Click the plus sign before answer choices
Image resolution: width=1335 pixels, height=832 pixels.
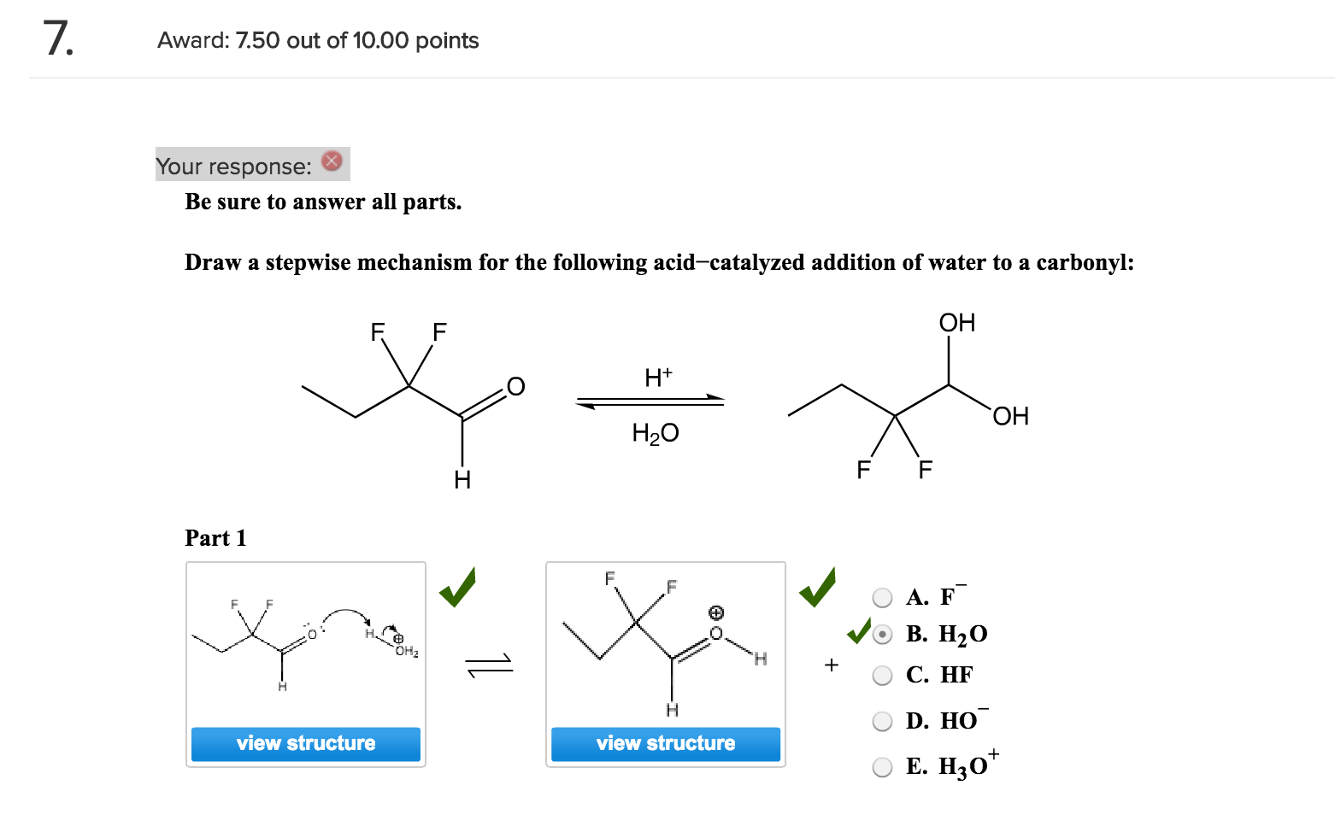(831, 665)
